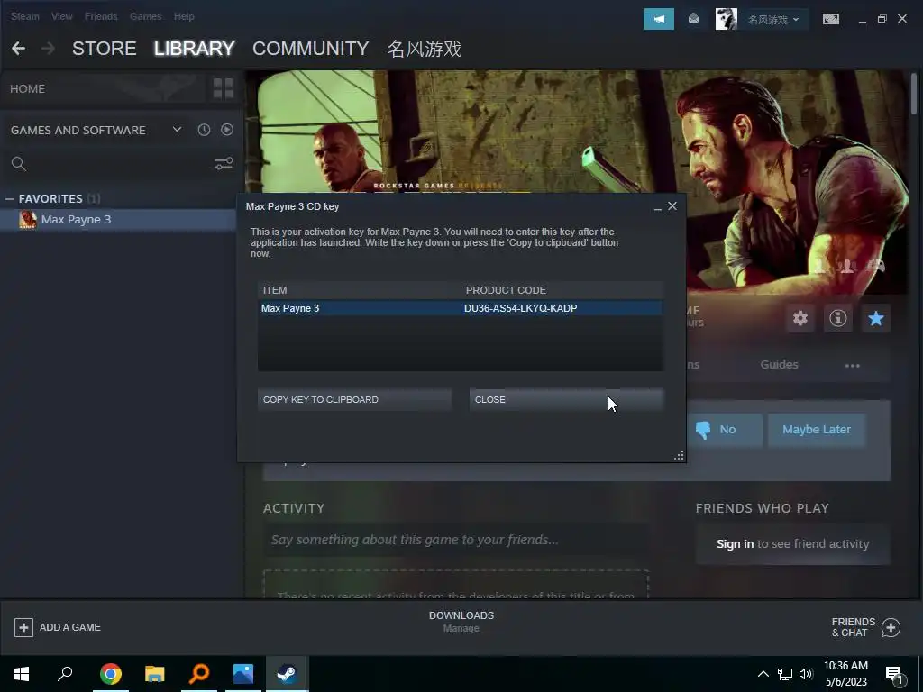Viewport: 923px width, 692px height.
Task: Click the No thumbs-down button
Action: pyautogui.click(x=723, y=430)
